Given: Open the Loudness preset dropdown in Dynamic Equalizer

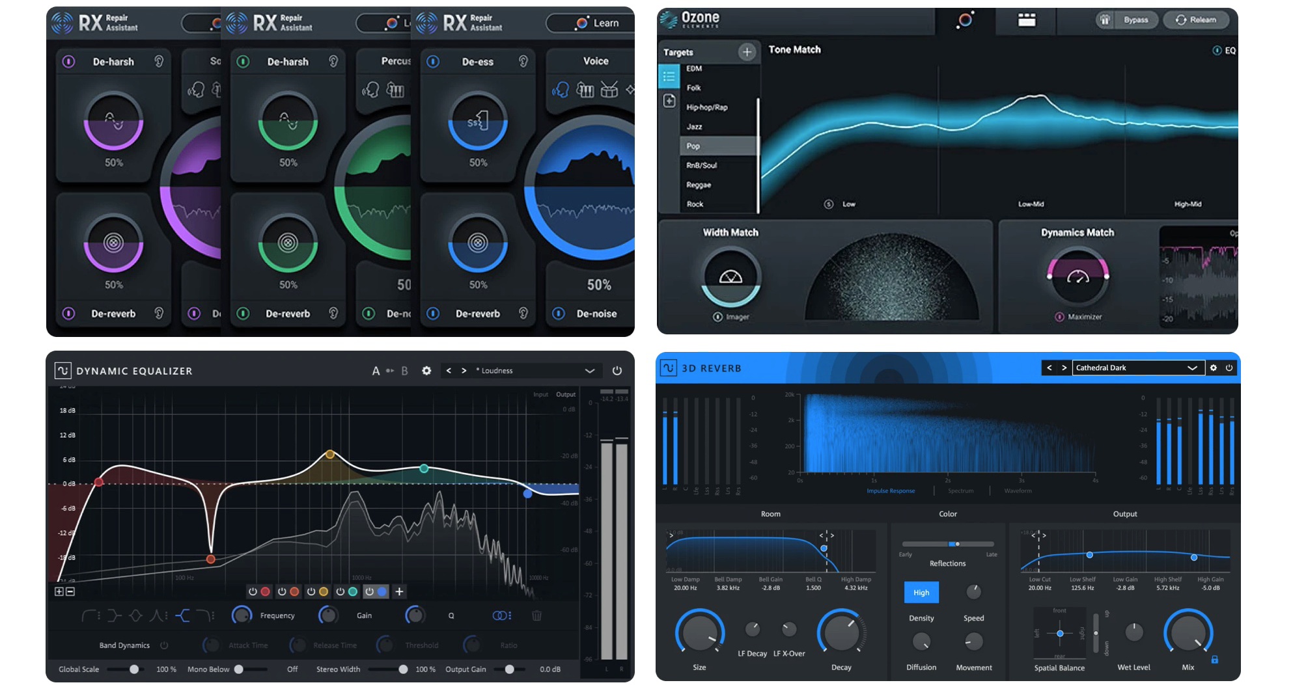Looking at the screenshot, I should [590, 370].
